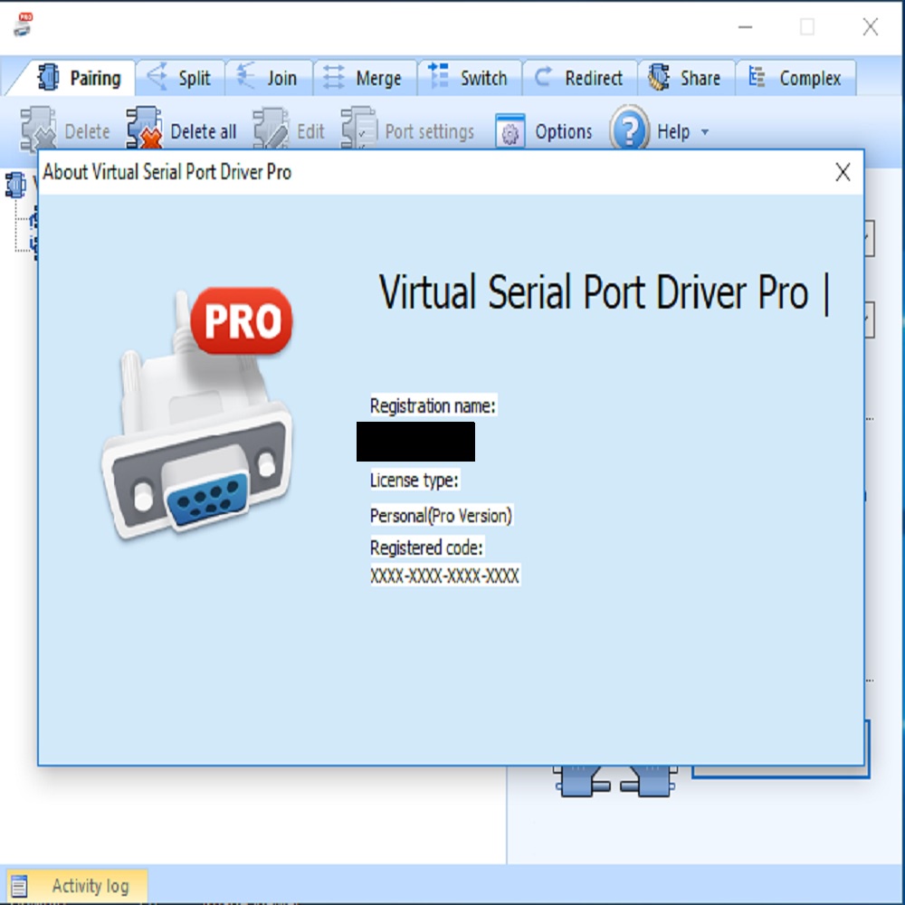The height and width of the screenshot is (905, 905).
Task: Minimize the main window
Action: [x=745, y=26]
